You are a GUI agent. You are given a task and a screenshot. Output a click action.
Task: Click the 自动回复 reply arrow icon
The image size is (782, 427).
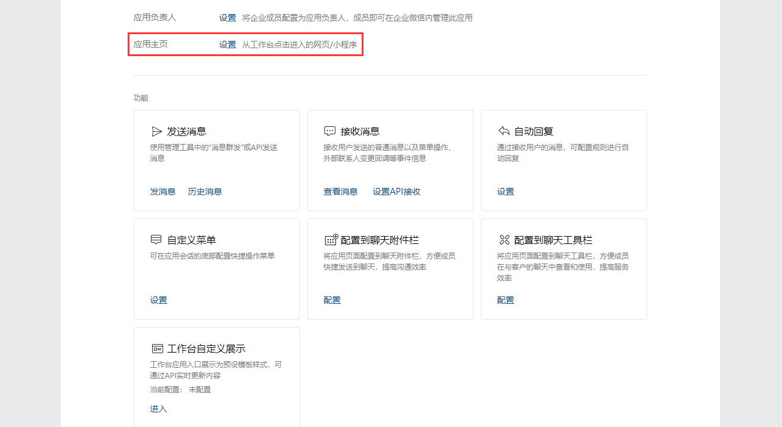(x=504, y=131)
